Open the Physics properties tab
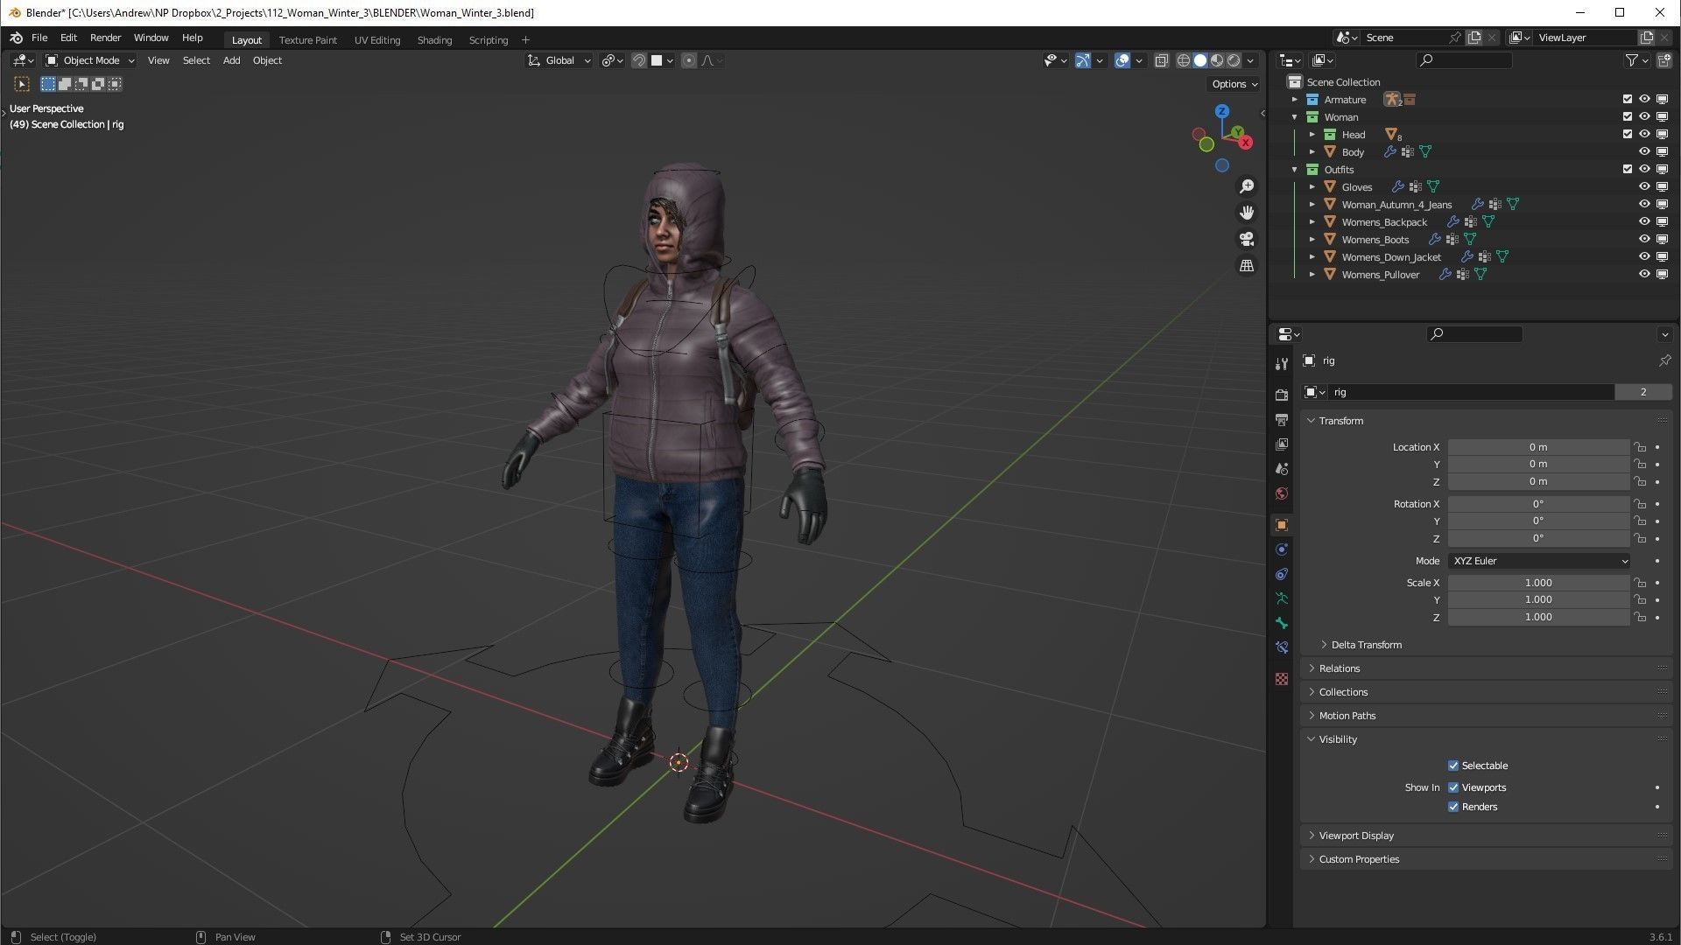This screenshot has height=945, width=1681. 1282,549
